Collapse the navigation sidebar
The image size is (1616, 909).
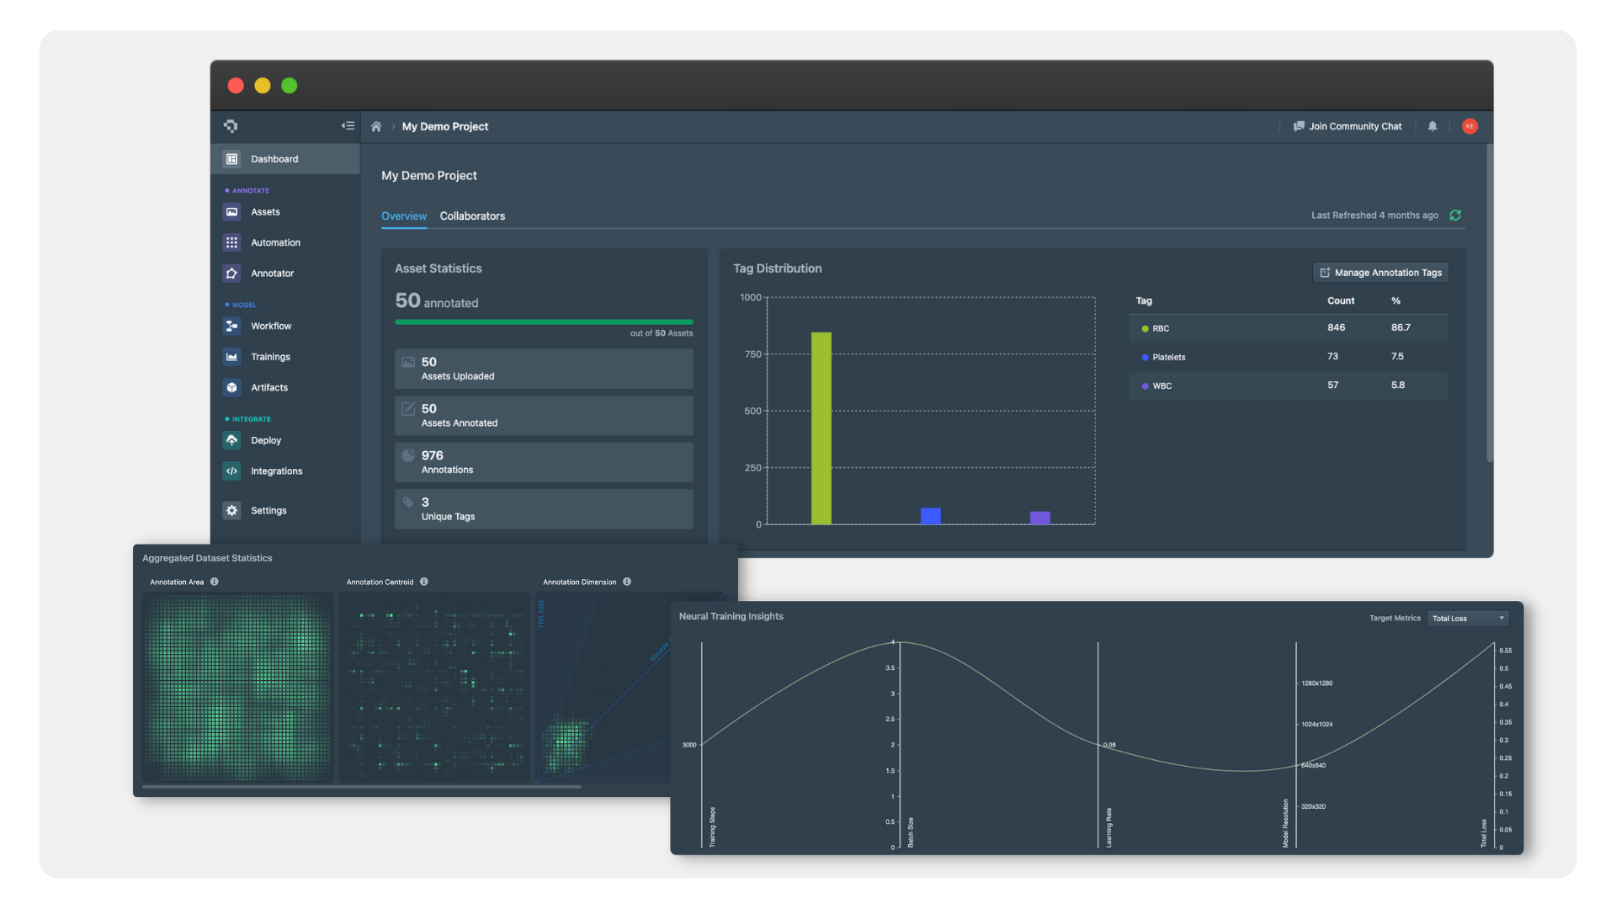[x=348, y=125]
